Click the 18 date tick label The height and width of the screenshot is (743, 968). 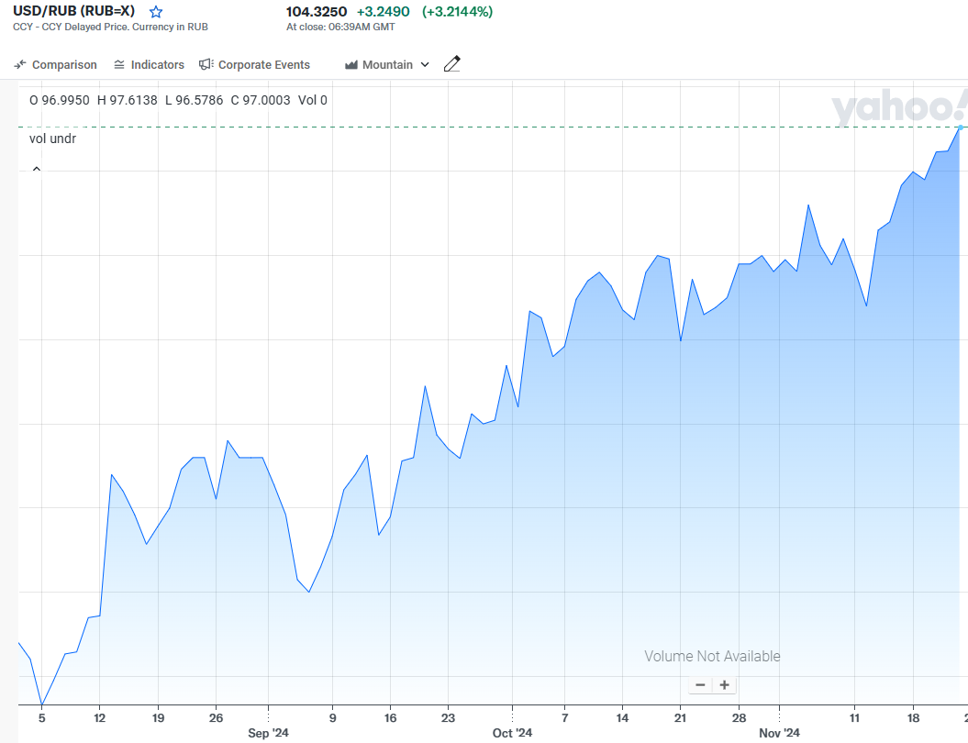(913, 717)
